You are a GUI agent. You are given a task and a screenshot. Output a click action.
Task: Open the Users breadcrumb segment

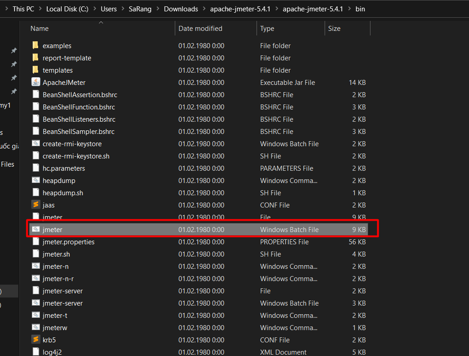tap(109, 9)
